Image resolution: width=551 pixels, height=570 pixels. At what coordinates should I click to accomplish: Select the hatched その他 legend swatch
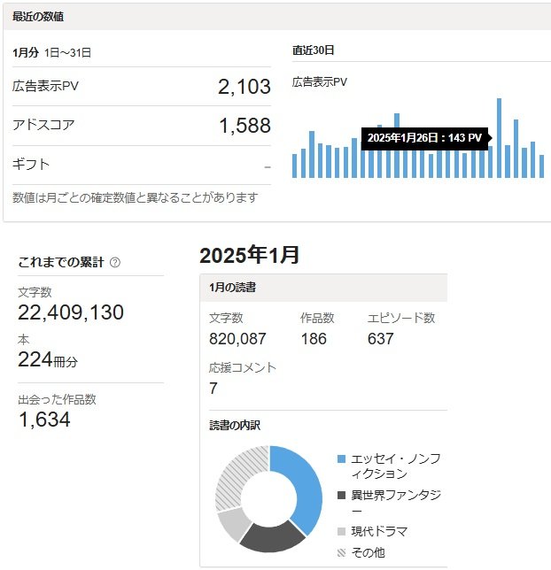click(x=342, y=553)
